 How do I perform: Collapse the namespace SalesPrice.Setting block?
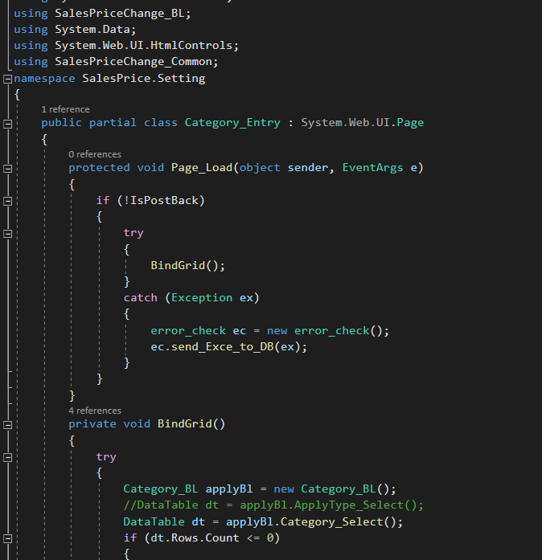pyautogui.click(x=7, y=79)
